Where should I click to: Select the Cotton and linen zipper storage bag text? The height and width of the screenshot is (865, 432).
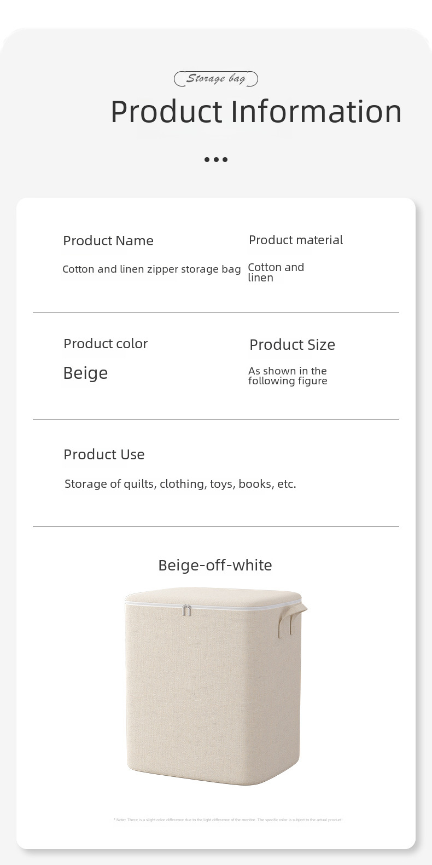151,269
